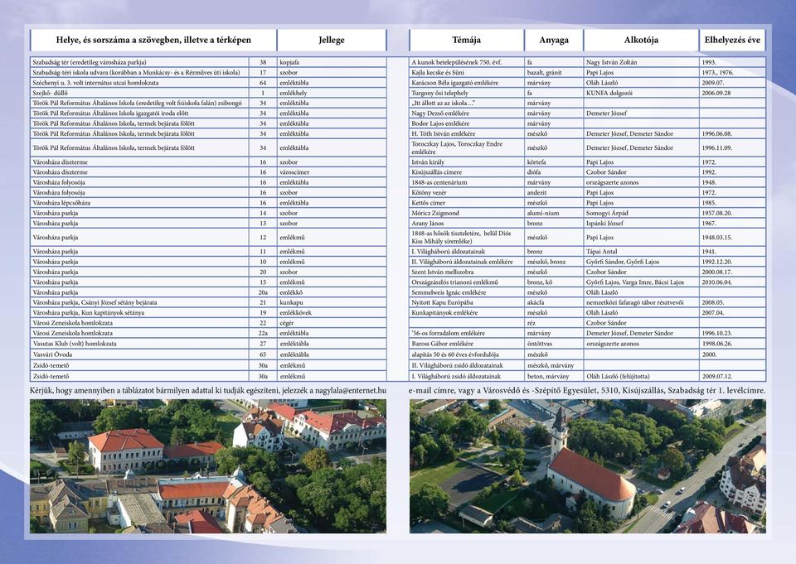Click 'Semmelweis Ignác emlékére' cell
The width and height of the screenshot is (796, 564).
pos(467,292)
